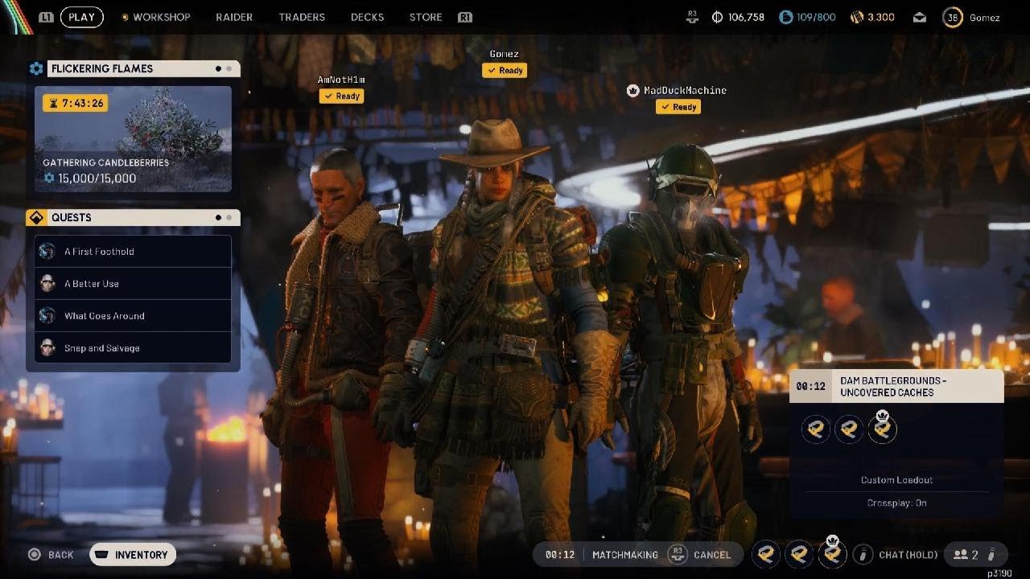Click the BACK button
1030x579 pixels.
click(51, 555)
